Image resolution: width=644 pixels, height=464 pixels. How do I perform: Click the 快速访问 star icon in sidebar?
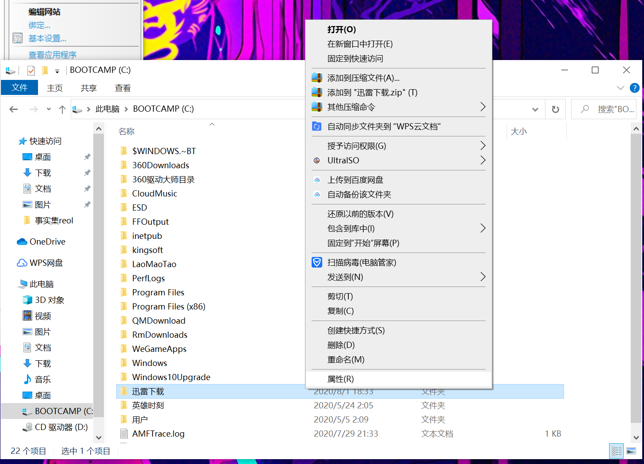[22, 141]
